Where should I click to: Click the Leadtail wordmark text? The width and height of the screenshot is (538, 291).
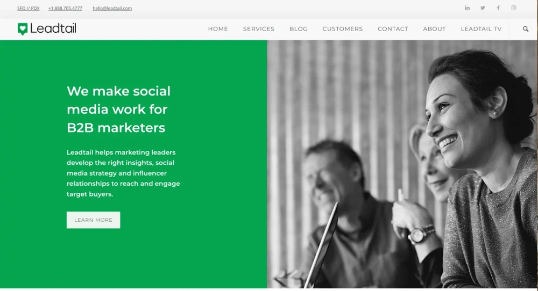click(53, 28)
